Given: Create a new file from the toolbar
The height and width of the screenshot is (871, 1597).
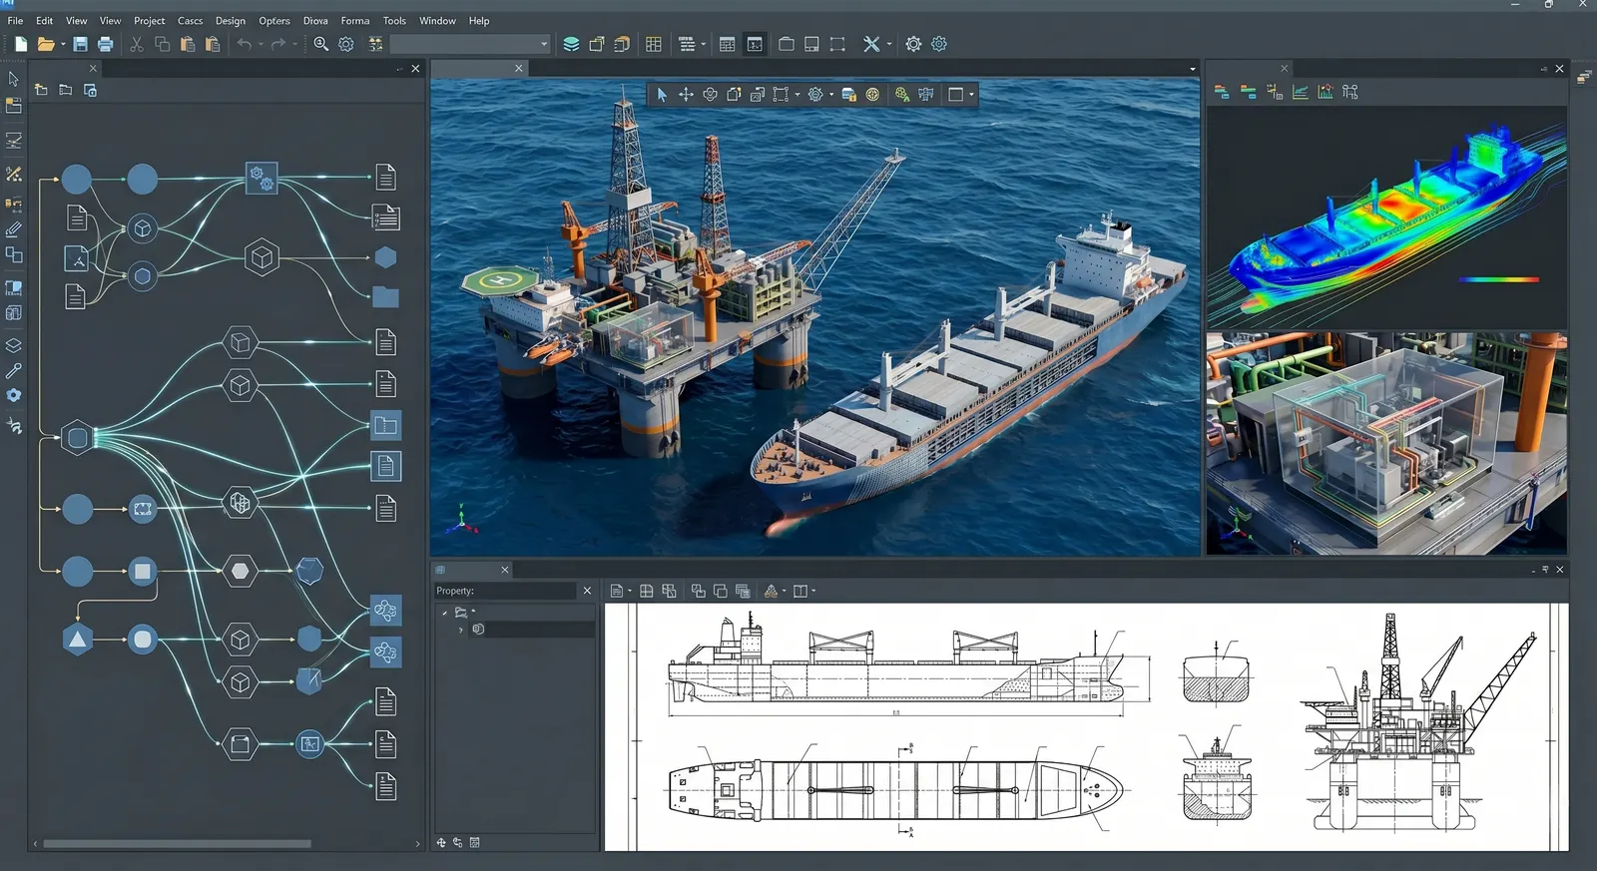Looking at the screenshot, I should click(x=21, y=44).
